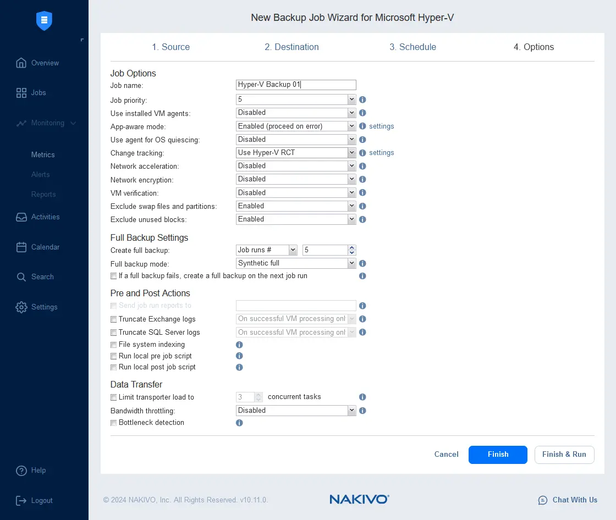The width and height of the screenshot is (616, 520).
Task: Click the Help question mark icon
Action: point(21,471)
